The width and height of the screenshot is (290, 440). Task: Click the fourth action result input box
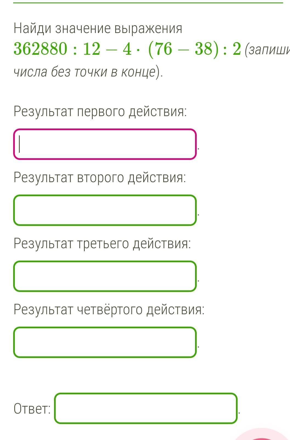(x=105, y=342)
